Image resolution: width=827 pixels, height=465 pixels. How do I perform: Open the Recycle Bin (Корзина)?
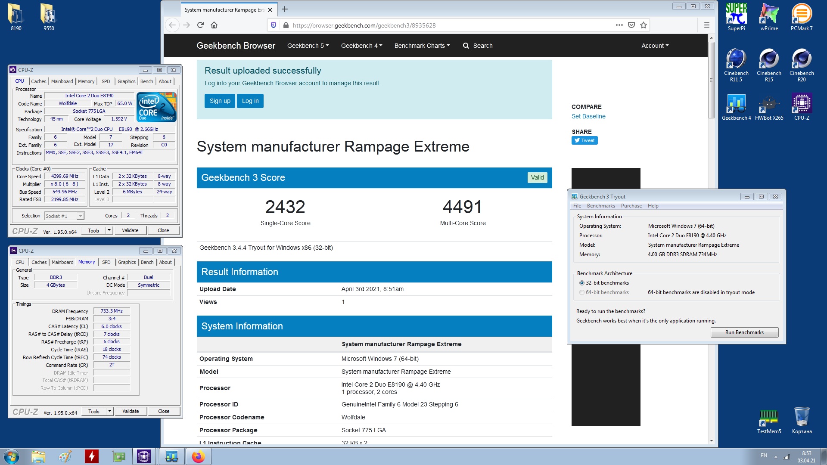802,421
